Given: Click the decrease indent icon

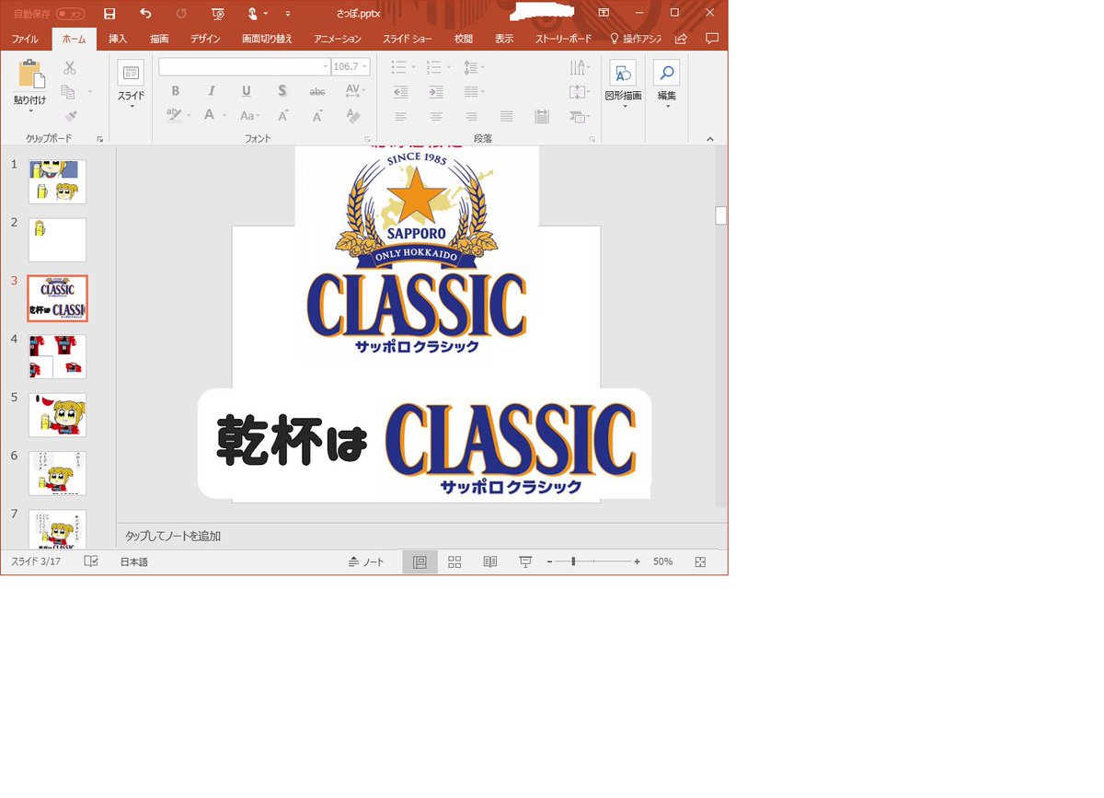Looking at the screenshot, I should coord(400,91).
